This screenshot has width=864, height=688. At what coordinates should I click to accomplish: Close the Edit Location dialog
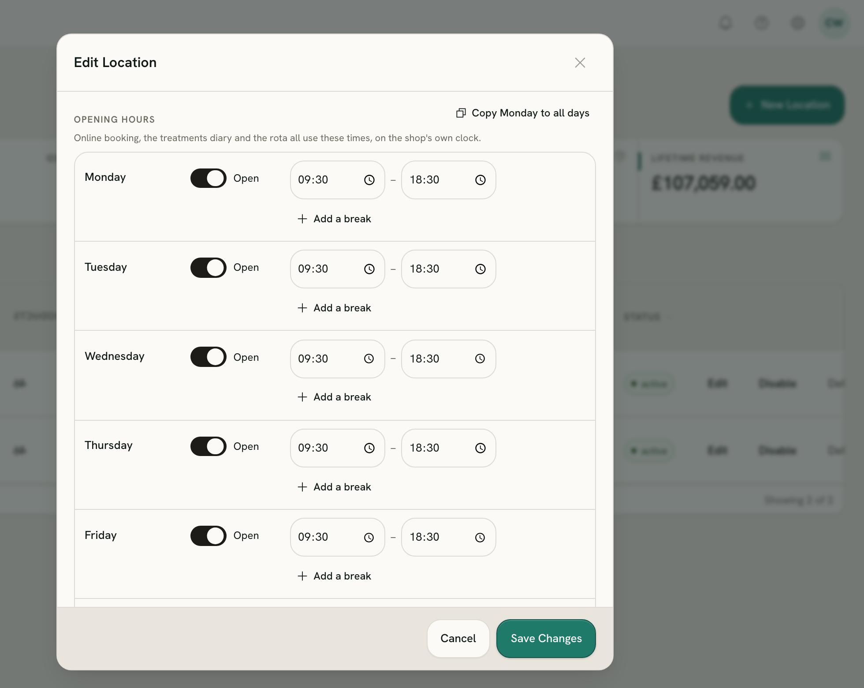[x=580, y=63]
